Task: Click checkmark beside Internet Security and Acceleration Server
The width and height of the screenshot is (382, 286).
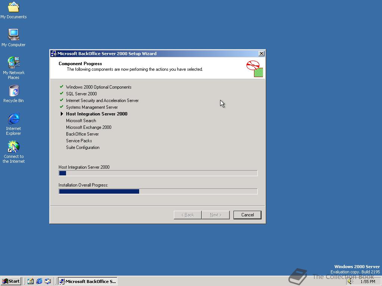Action: coord(62,100)
